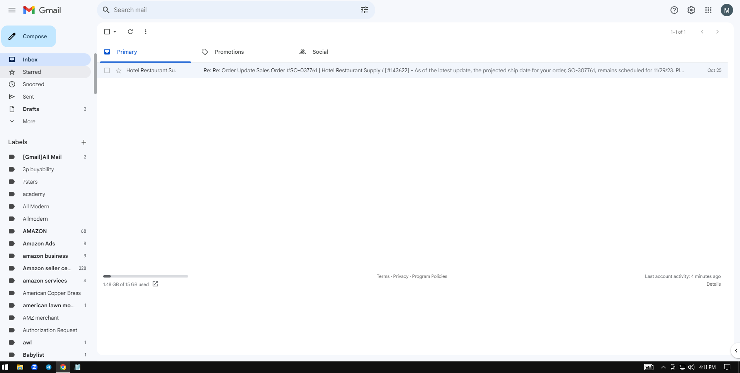Open the Settings gear
Viewport: 740px width, 373px height.
pyautogui.click(x=691, y=10)
